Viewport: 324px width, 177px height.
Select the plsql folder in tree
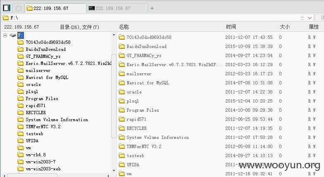[x=32, y=92]
